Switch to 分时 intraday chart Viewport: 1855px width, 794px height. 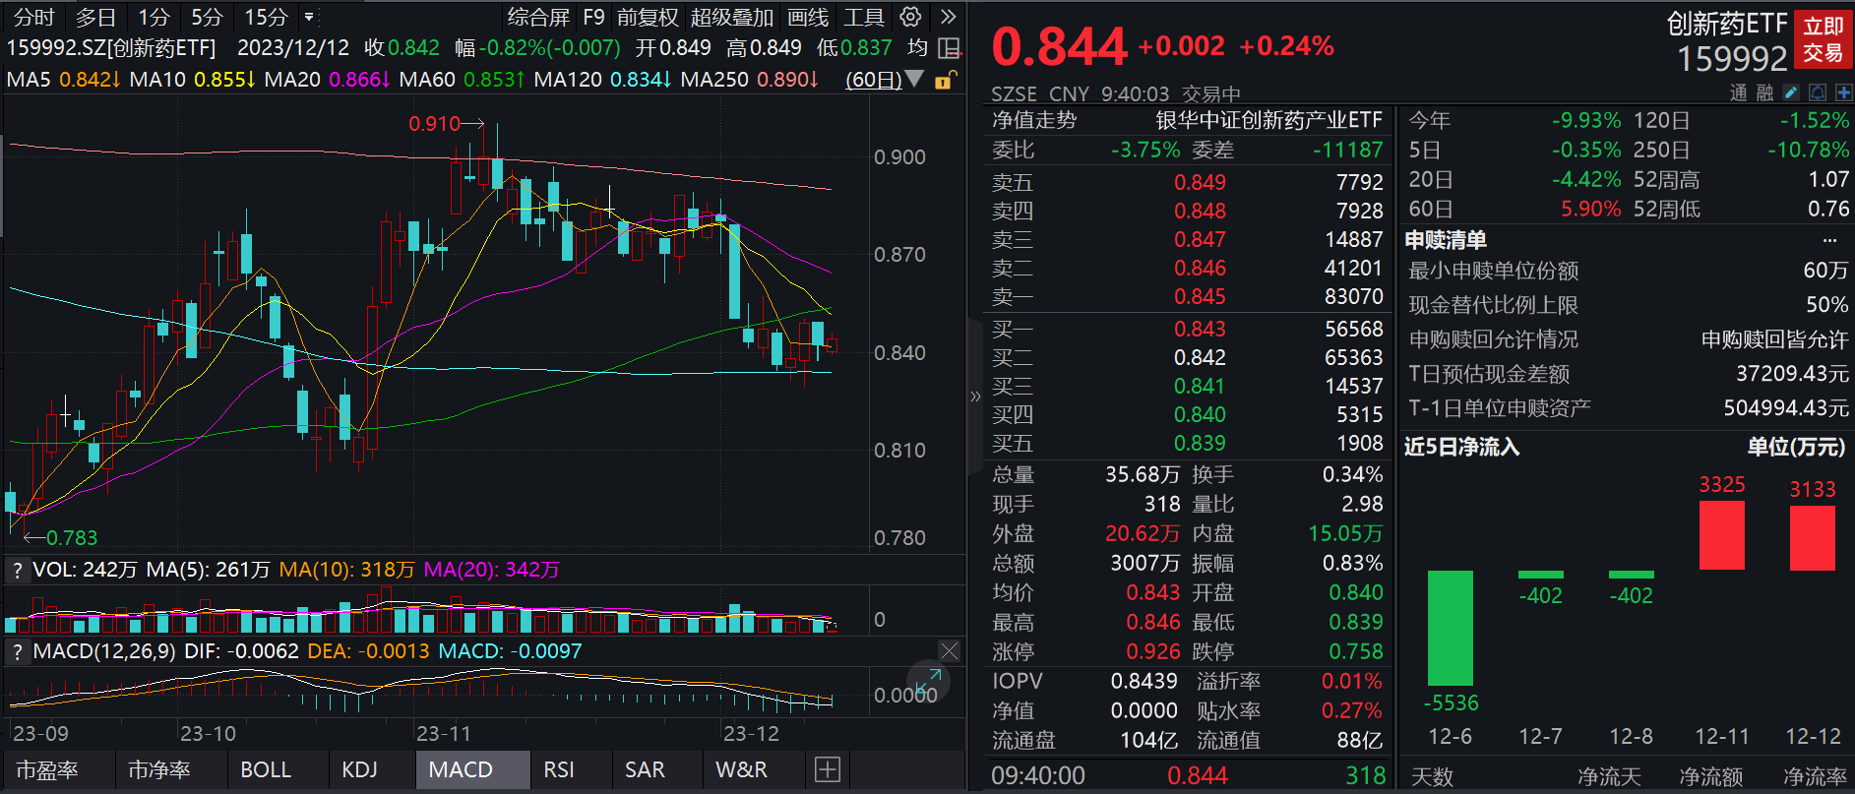tap(34, 17)
